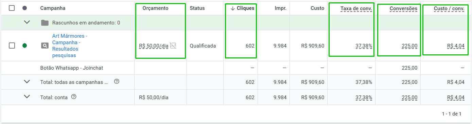
Task: Click the budget chart icon beside R$ 50,00/dia
Action: [x=173, y=46]
